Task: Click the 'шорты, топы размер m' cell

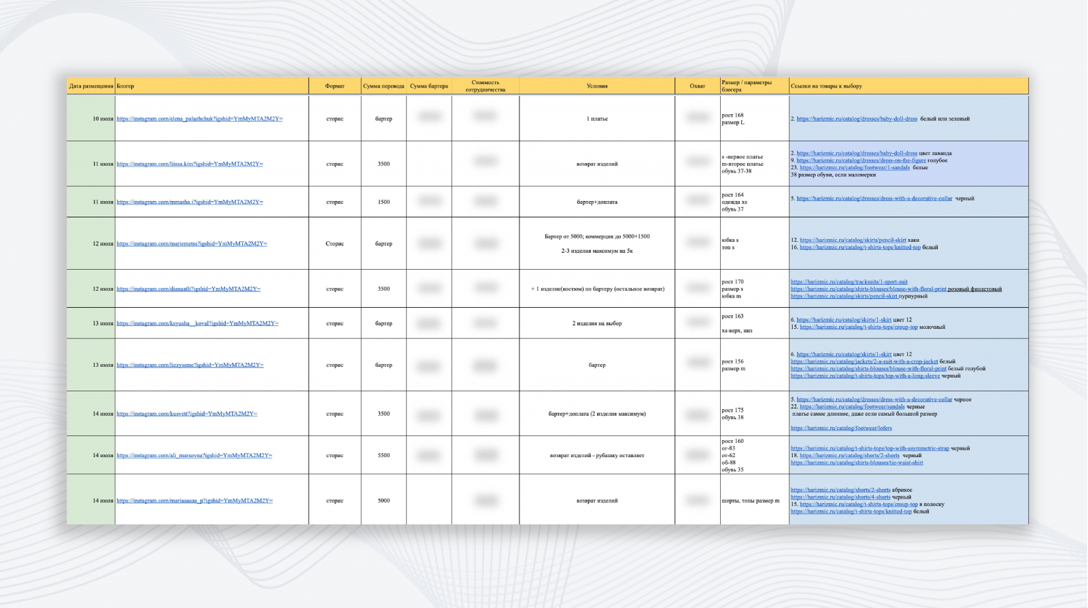Action: click(x=755, y=501)
